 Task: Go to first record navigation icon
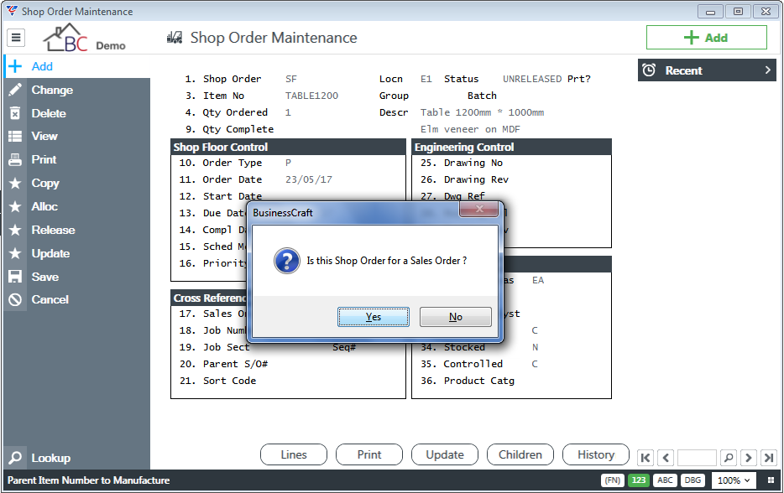645,458
